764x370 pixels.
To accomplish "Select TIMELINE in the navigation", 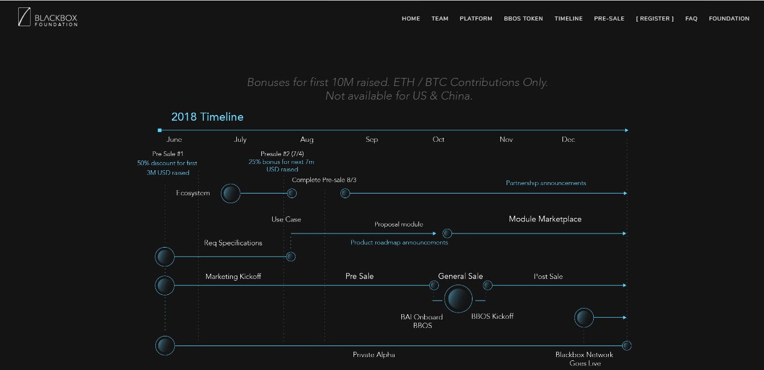I will [569, 19].
